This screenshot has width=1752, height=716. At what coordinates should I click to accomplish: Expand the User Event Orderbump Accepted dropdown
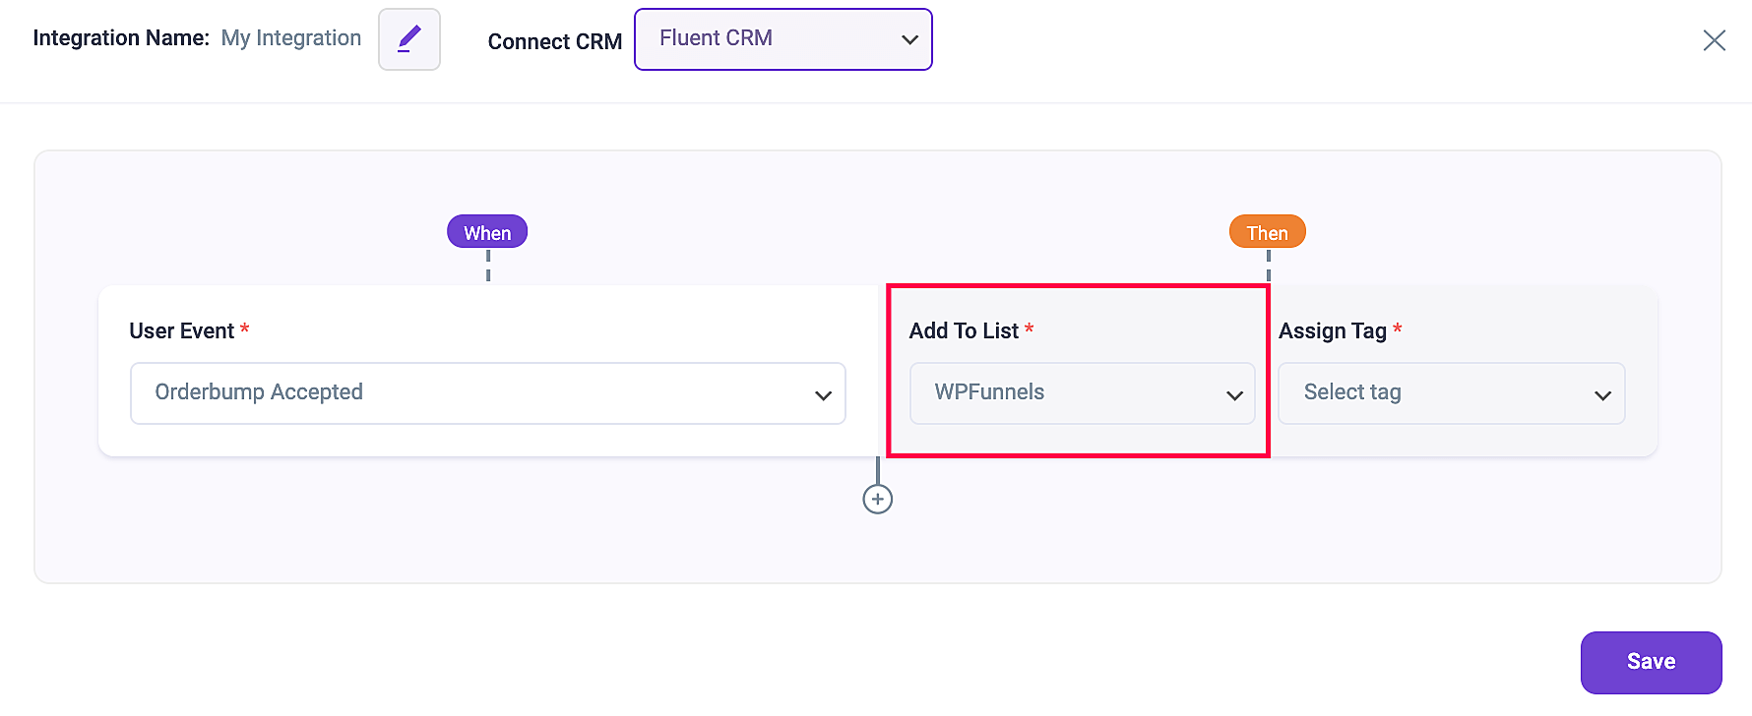(x=488, y=393)
